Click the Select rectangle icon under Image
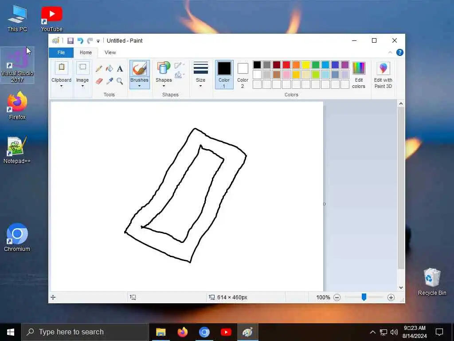 click(82, 67)
